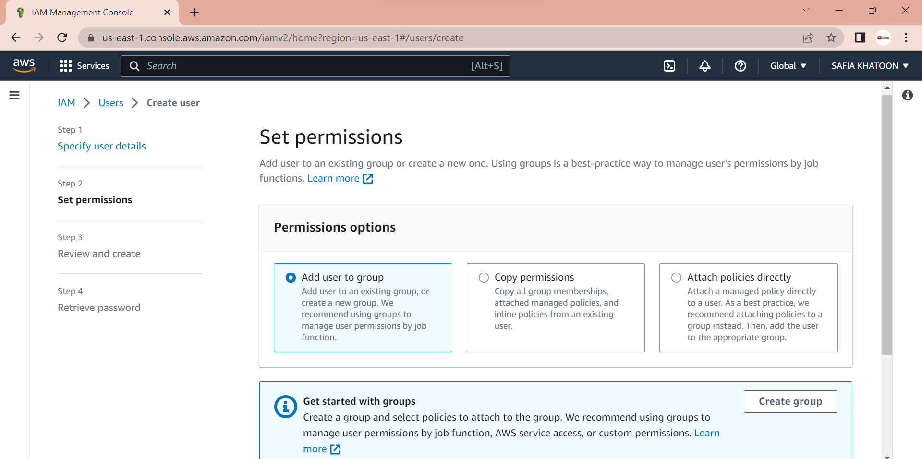This screenshot has height=459, width=922.
Task: Open the Services grid menu
Action: (x=85, y=66)
